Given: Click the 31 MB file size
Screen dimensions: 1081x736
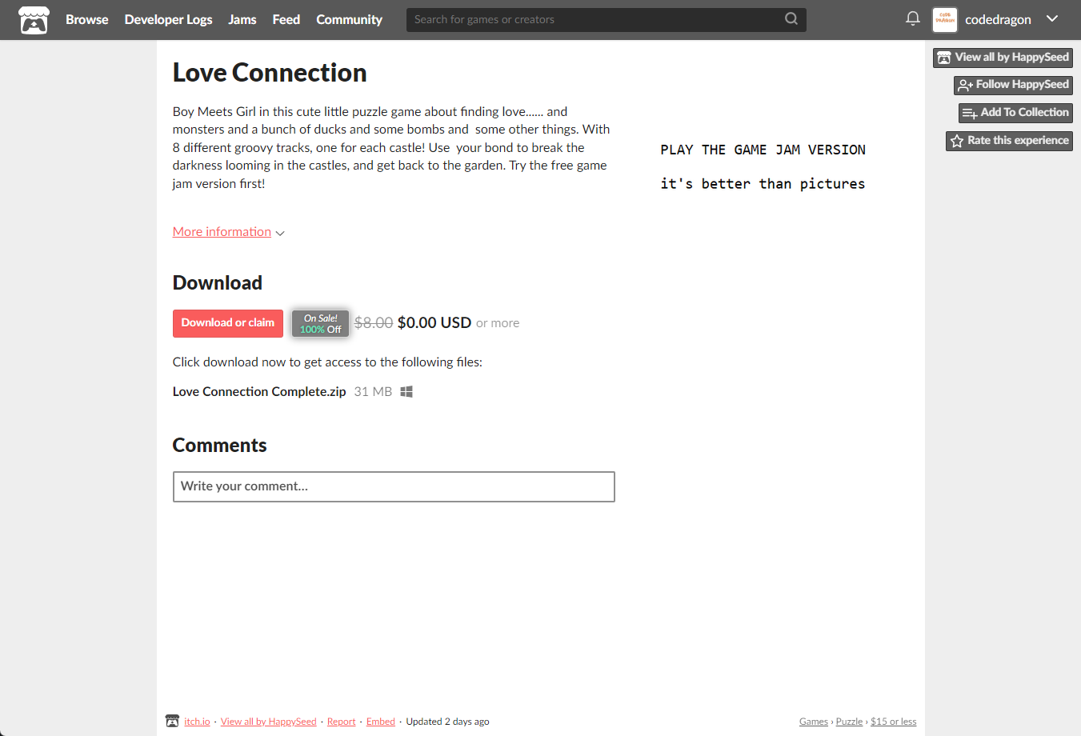Looking at the screenshot, I should (x=373, y=391).
